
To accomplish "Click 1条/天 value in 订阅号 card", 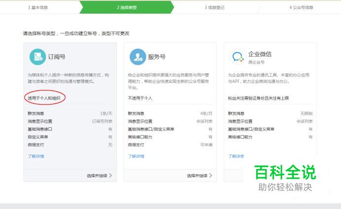I will [106, 113].
